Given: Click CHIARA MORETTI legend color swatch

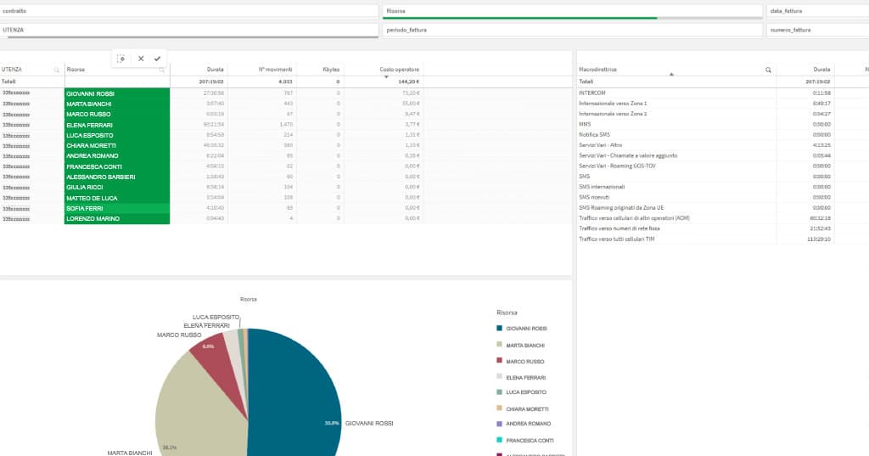Looking at the screenshot, I should (x=499, y=408).
